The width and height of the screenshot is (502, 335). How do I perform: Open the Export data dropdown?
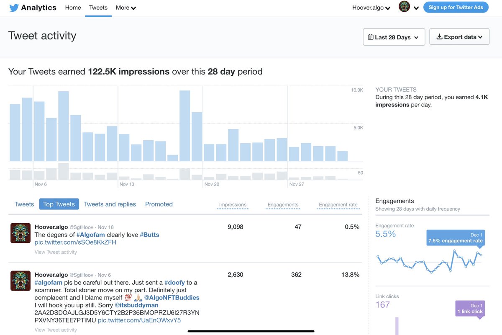pyautogui.click(x=459, y=37)
